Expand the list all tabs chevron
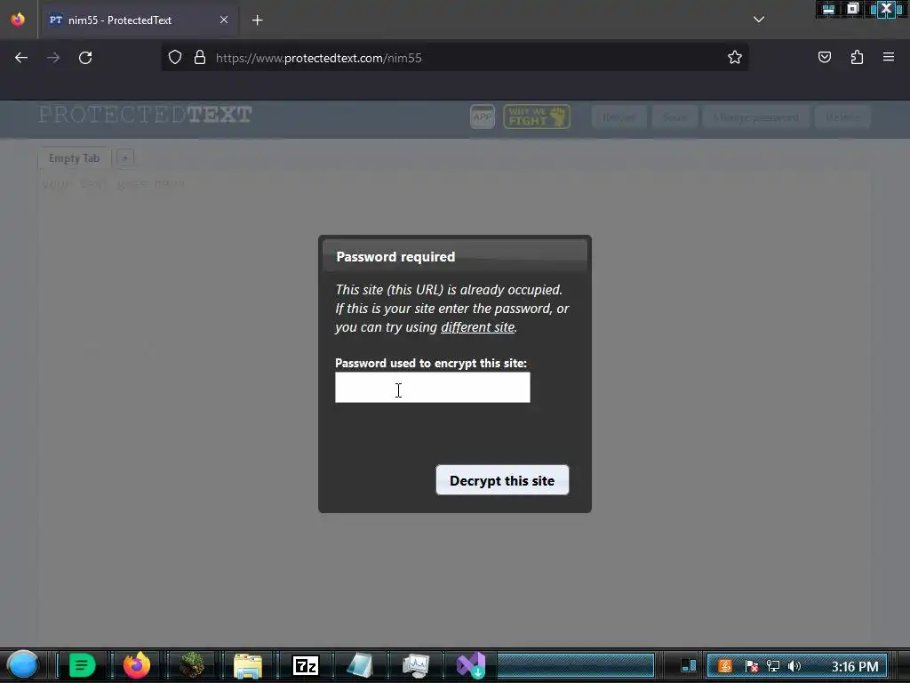The image size is (910, 683). point(759,20)
